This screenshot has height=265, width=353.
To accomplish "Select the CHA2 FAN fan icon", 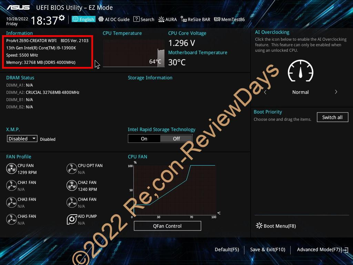I will point(72,185).
